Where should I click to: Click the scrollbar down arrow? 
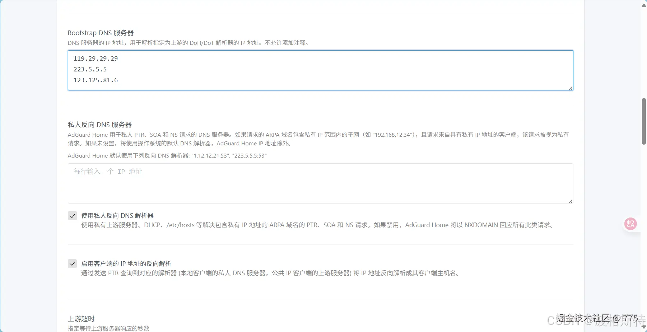tap(644, 327)
